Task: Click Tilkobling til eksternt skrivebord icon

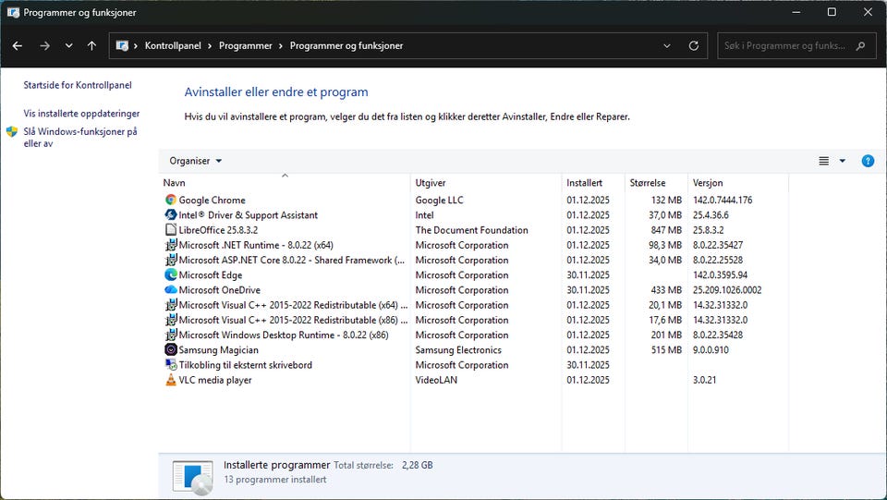Action: 170,365
